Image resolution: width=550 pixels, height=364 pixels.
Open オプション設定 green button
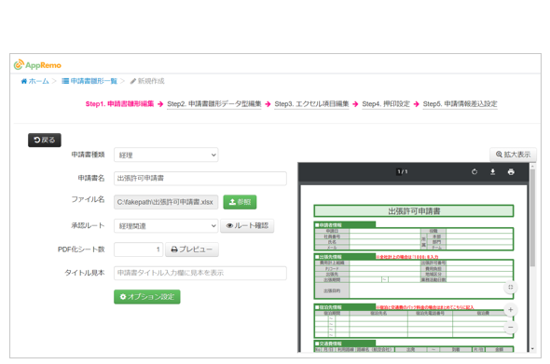pyautogui.click(x=147, y=297)
